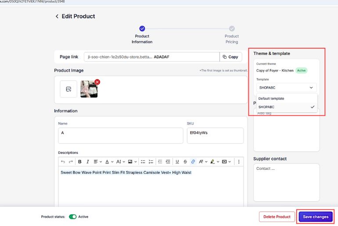Image resolution: width=338 pixels, height=226 pixels.
Task: Click the Save changes button
Action: pos(315,217)
